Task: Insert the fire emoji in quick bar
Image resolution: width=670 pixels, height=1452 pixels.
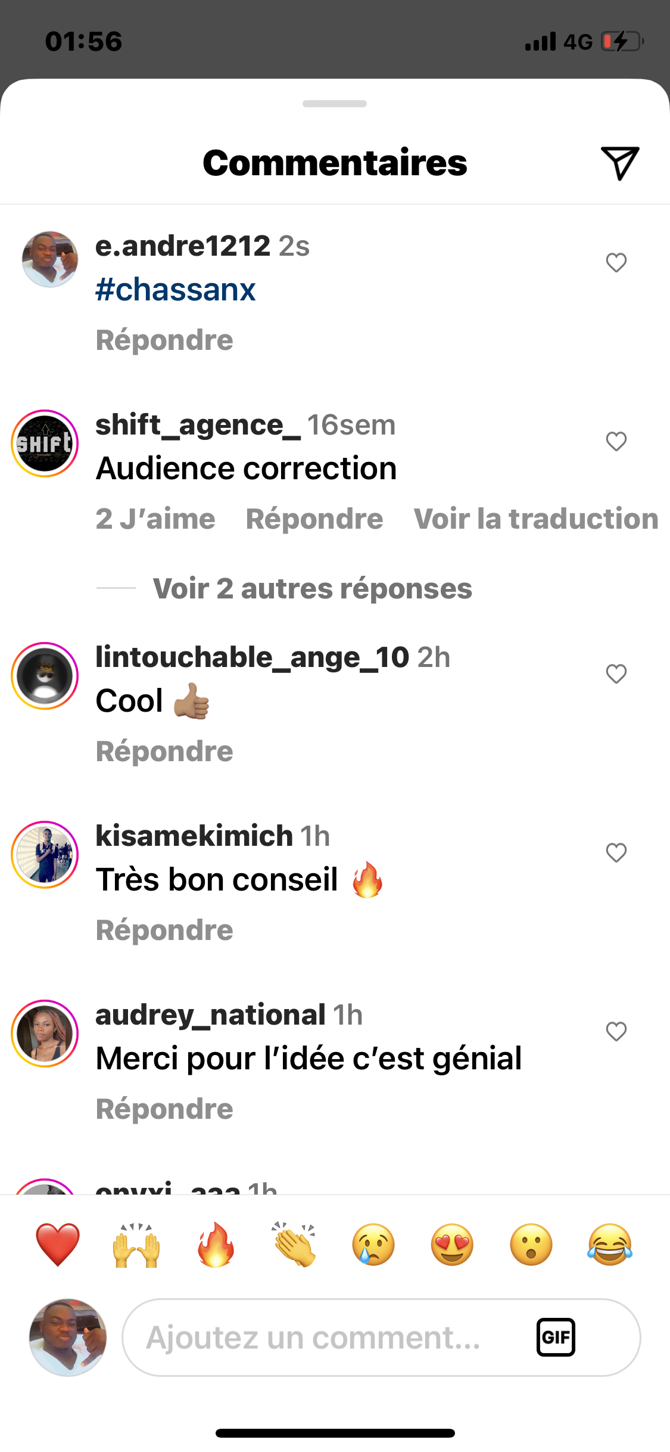Action: [x=216, y=1245]
